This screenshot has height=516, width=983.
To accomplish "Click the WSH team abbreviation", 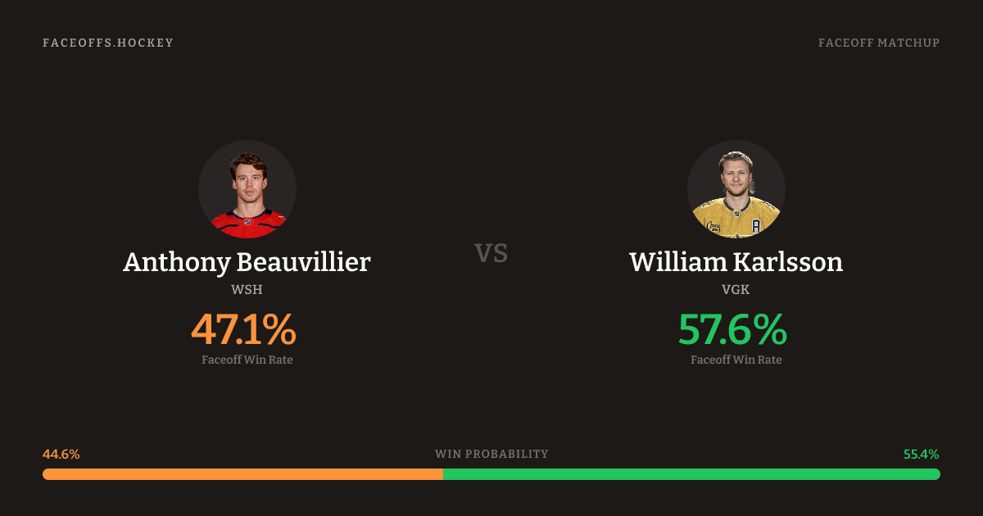I will click(x=247, y=289).
